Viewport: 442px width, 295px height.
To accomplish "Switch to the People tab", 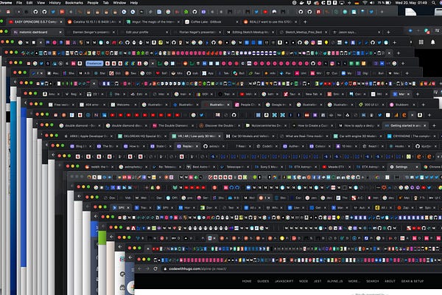I will [248, 105].
